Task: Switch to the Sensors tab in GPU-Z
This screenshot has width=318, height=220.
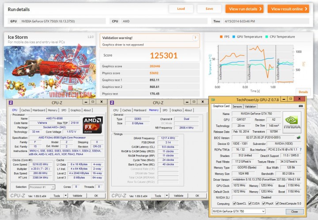Action: [237, 106]
